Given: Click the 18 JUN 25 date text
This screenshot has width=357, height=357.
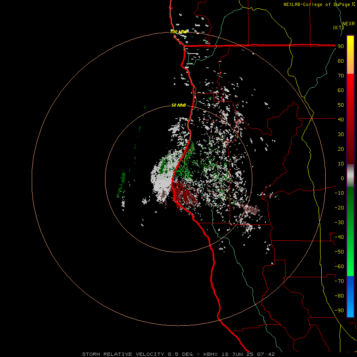Looking at the screenshot, I should [238, 354].
